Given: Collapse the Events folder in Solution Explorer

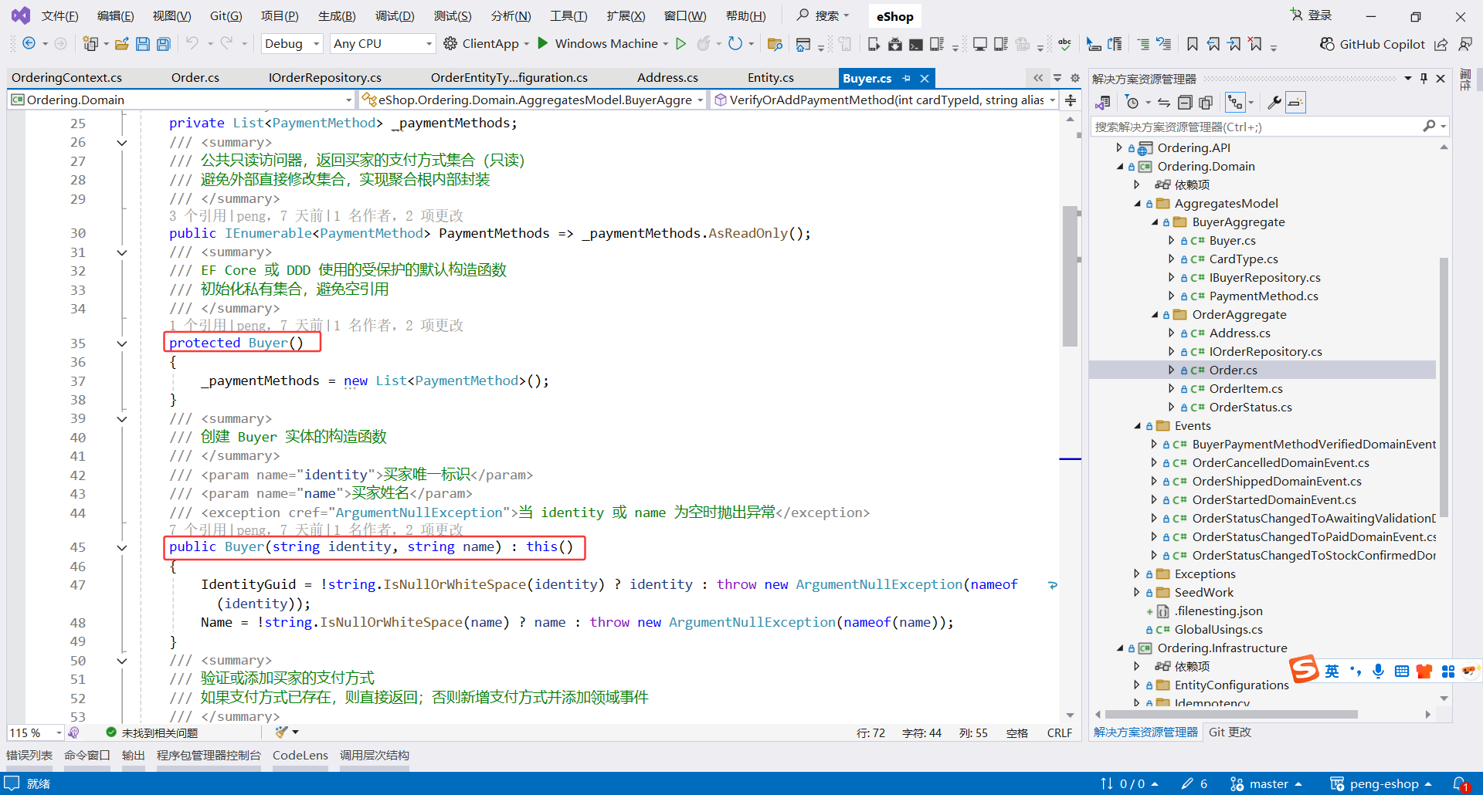Looking at the screenshot, I should [x=1137, y=426].
